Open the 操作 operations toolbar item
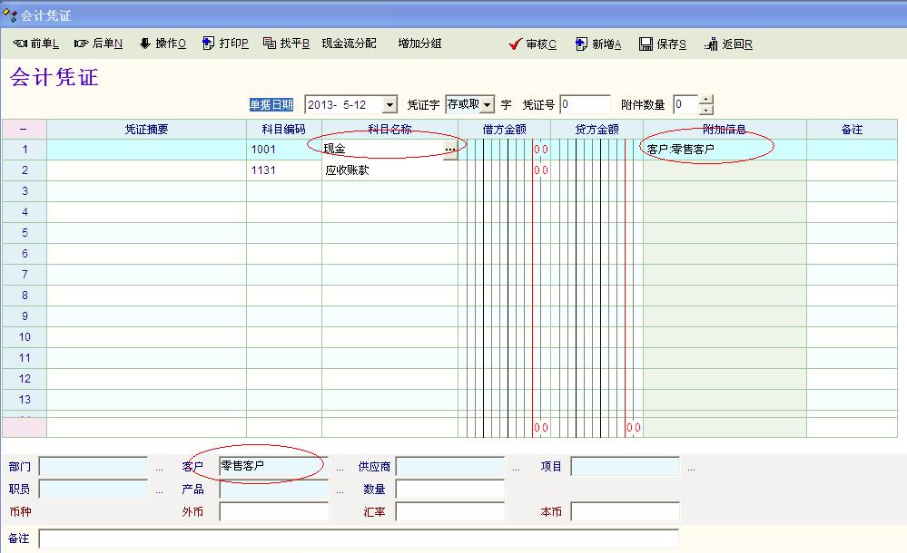 coord(145,44)
